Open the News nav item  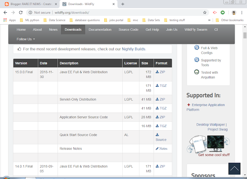pos(53,30)
